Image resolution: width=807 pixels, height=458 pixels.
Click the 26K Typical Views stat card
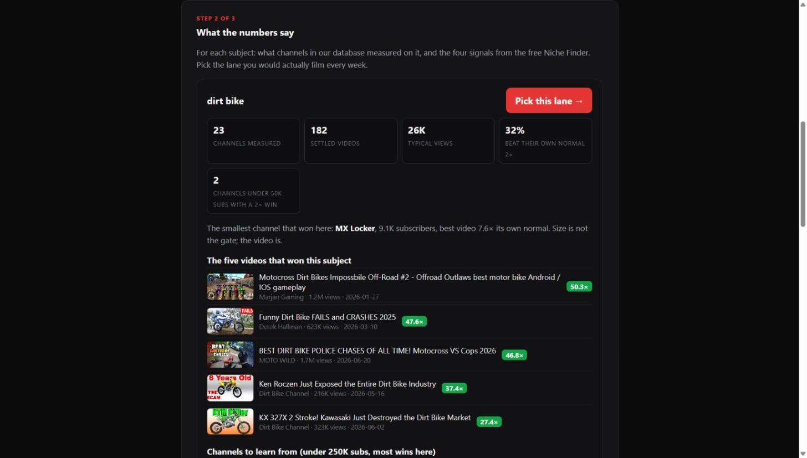[448, 141]
